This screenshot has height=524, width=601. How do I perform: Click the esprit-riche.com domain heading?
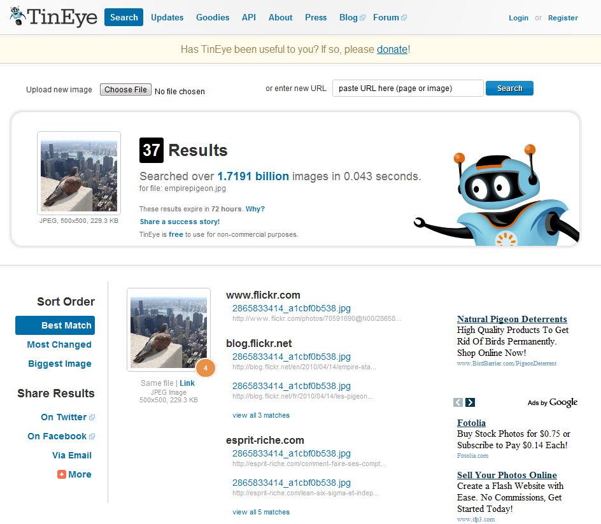pyautogui.click(x=265, y=440)
